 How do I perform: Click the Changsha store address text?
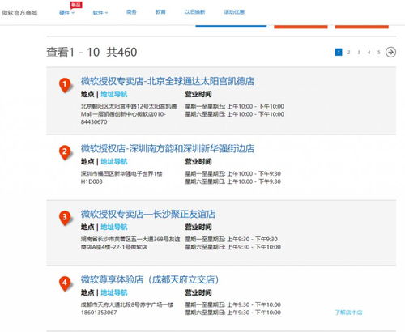130,243
